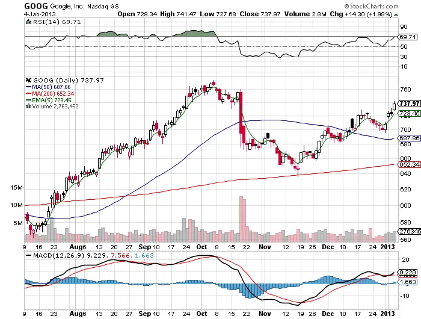The image size is (421, 319).
Task: Click the Chg +14.30 (+1.98%) value
Action: (361, 14)
